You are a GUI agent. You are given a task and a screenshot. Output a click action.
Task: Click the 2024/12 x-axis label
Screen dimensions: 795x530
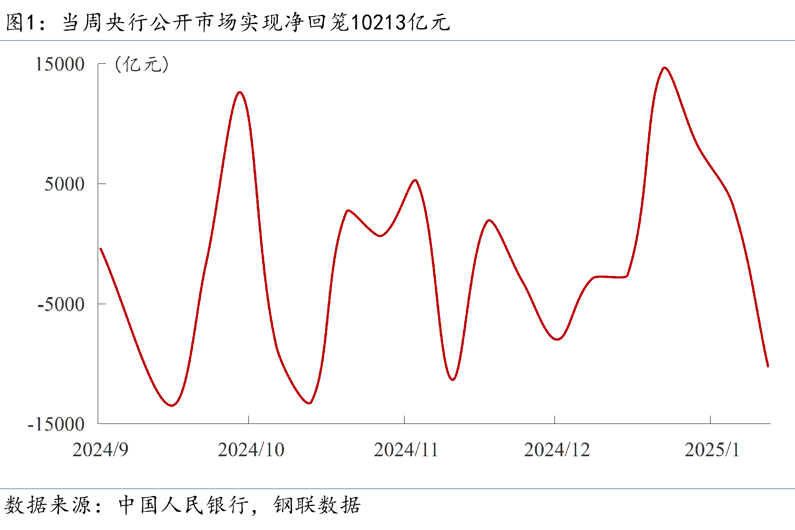click(556, 450)
